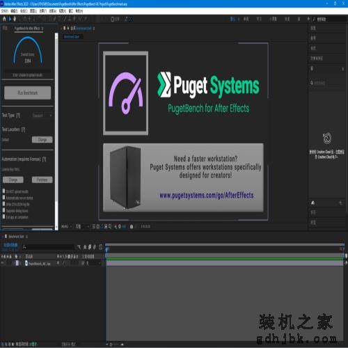This screenshot has width=348, height=348.
Task: Open the last menu bar item (Help)
Action: coord(79,11)
